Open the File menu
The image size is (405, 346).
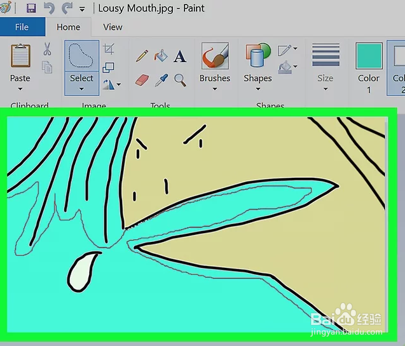click(x=22, y=27)
